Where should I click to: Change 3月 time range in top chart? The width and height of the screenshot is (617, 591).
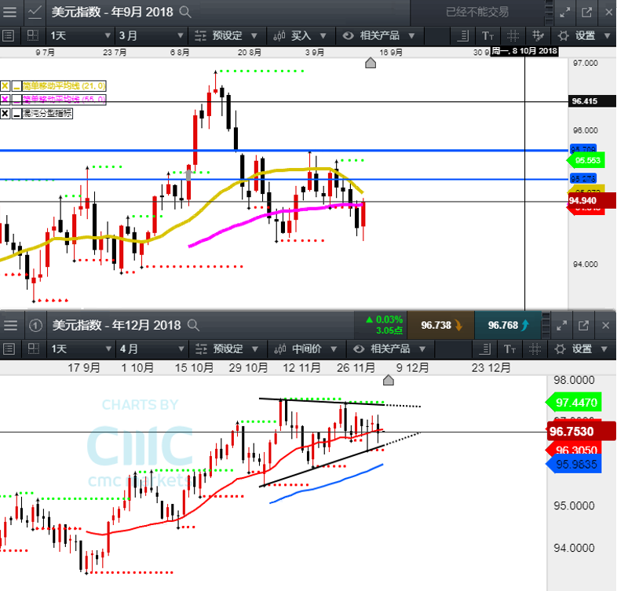151,36
